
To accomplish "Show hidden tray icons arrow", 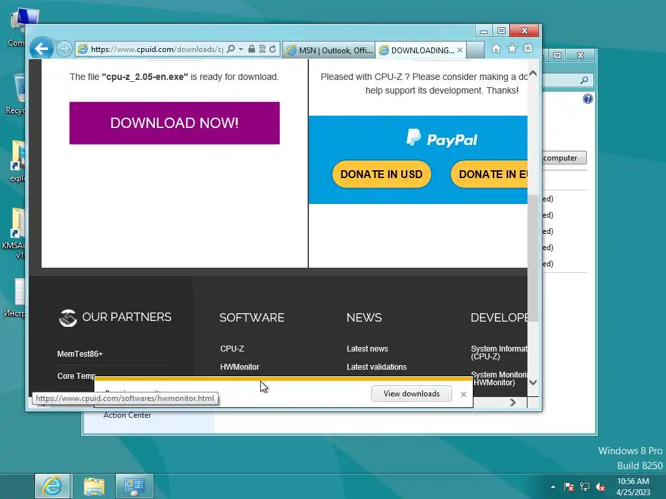I will coord(553,487).
